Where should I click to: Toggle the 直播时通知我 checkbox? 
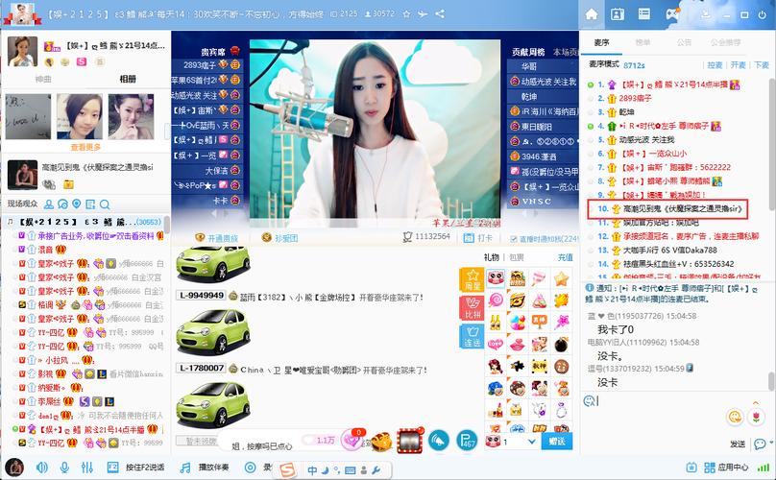[x=514, y=238]
